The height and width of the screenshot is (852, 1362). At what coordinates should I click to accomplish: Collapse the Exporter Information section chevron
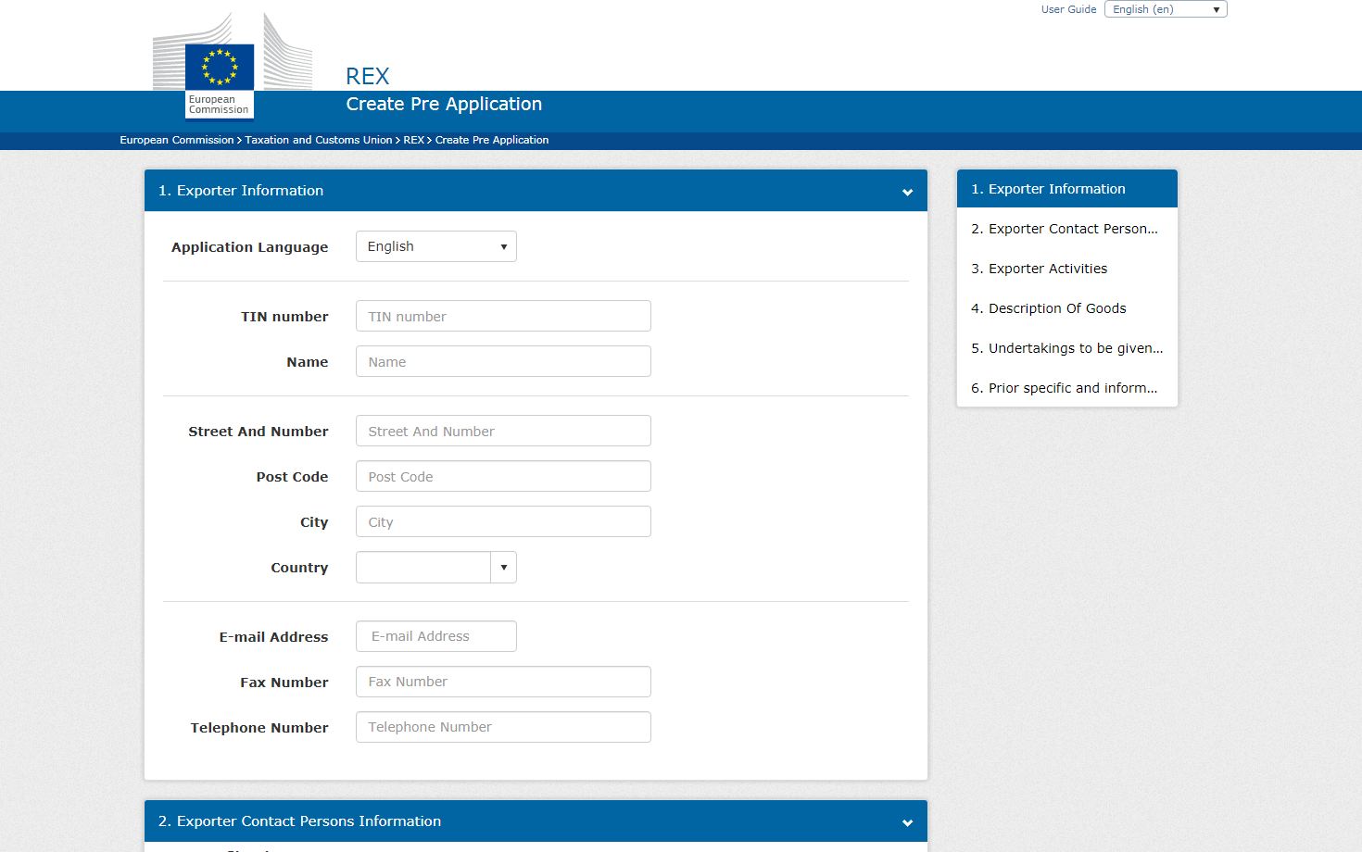click(907, 192)
